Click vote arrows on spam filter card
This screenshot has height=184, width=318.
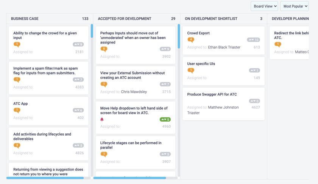[x=78, y=80]
